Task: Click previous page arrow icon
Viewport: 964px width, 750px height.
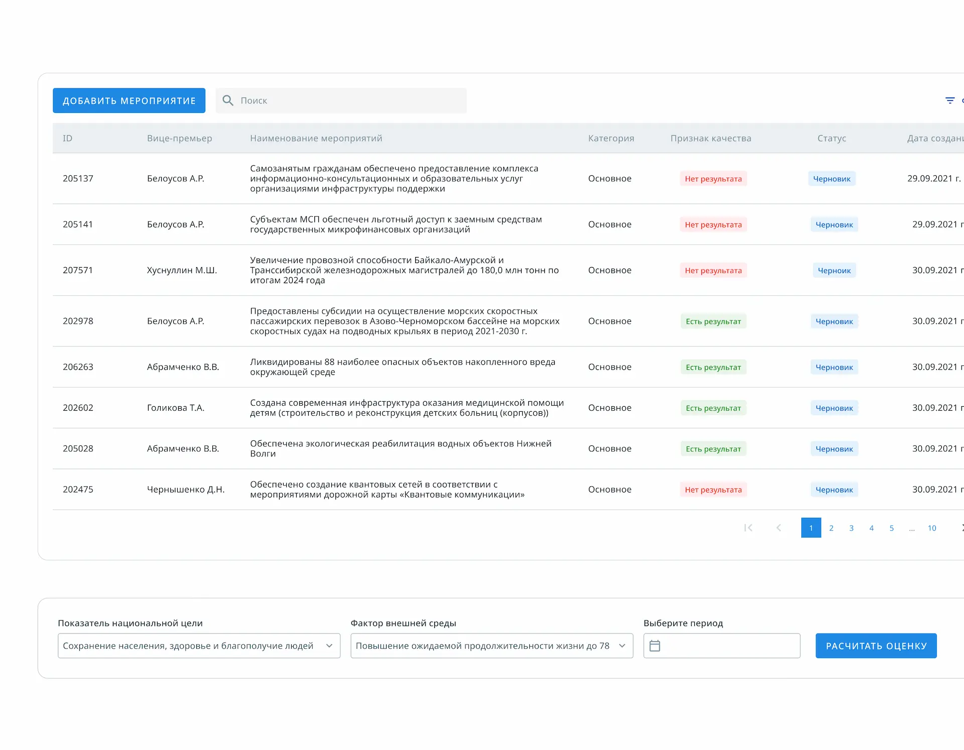Action: coord(779,528)
